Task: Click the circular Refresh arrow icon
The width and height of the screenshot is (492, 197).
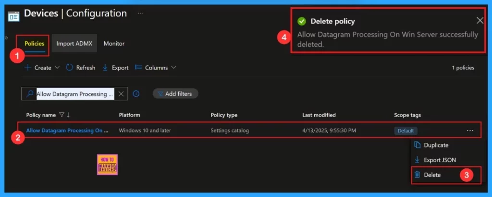Action: pos(69,67)
